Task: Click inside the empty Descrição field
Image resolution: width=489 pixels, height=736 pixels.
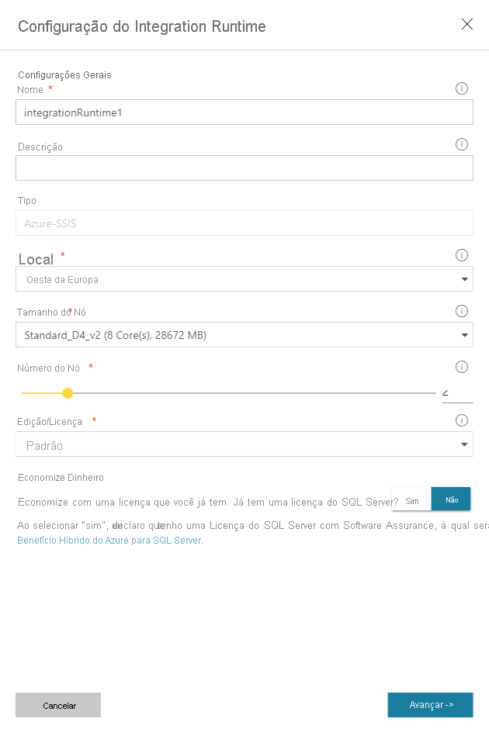Action: (x=244, y=168)
